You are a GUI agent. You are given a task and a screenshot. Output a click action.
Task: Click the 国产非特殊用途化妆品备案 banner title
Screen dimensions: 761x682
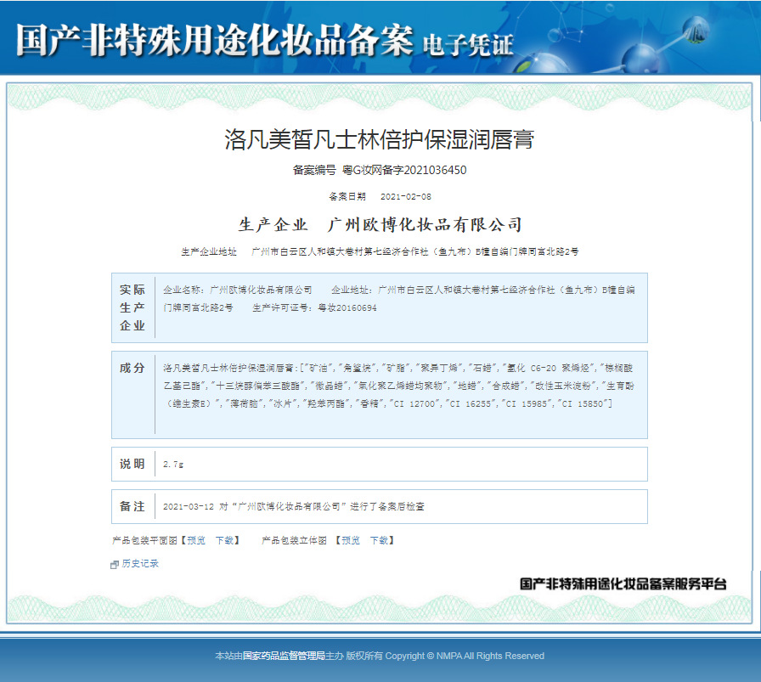click(x=214, y=39)
